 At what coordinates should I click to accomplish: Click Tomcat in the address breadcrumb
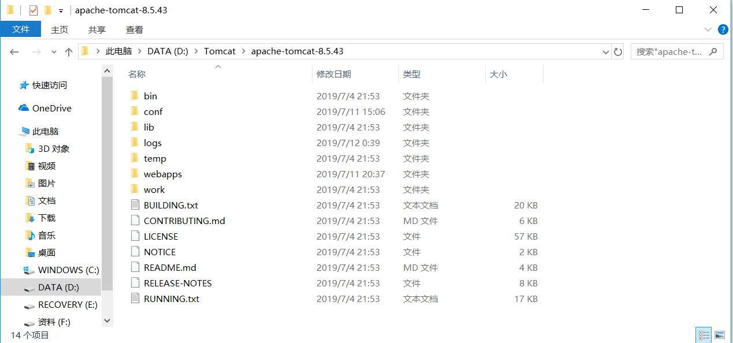(x=219, y=51)
